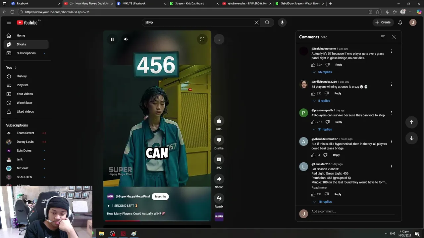Go to the next Short
The height and width of the screenshot is (238, 424).
(x=411, y=138)
